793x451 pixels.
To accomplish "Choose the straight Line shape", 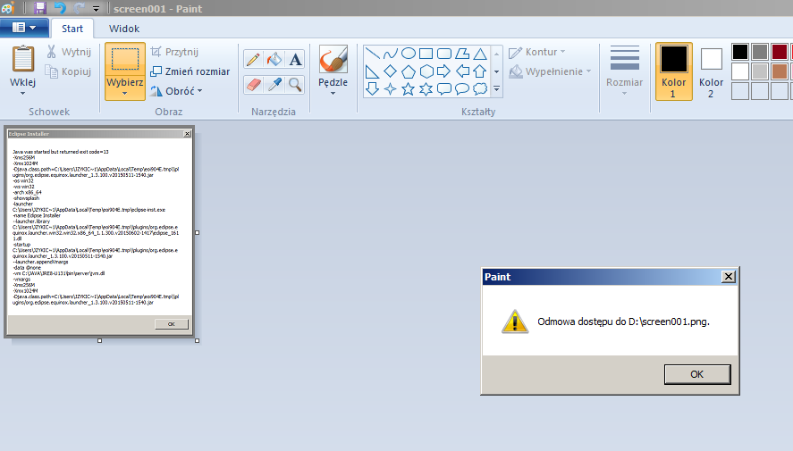I will click(372, 54).
